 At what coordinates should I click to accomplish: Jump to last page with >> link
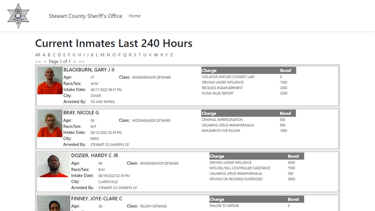pos(82,62)
